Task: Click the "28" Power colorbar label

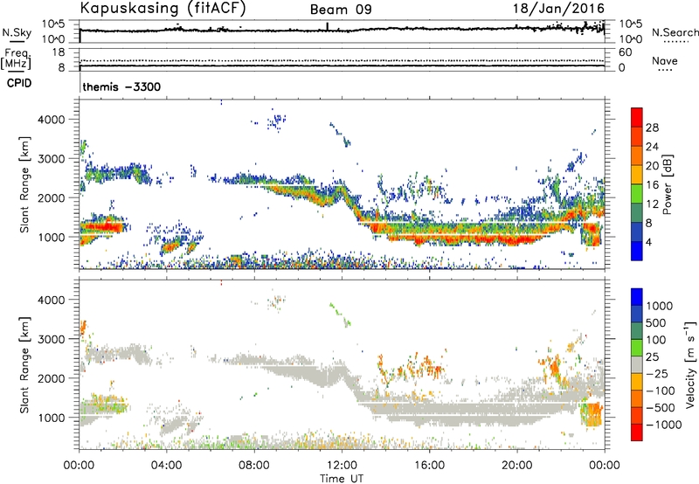Action: point(652,128)
